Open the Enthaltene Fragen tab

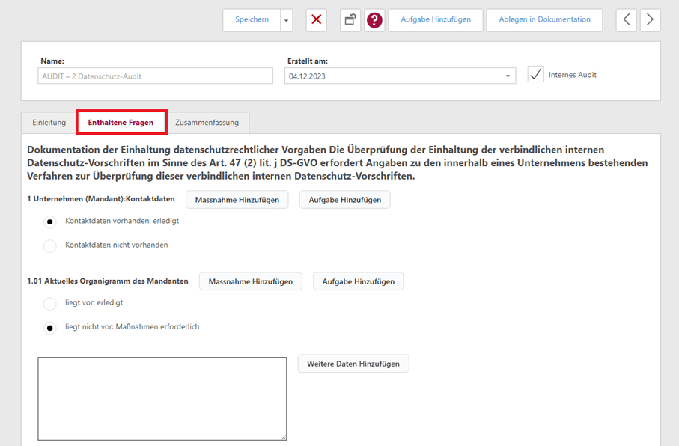point(121,122)
